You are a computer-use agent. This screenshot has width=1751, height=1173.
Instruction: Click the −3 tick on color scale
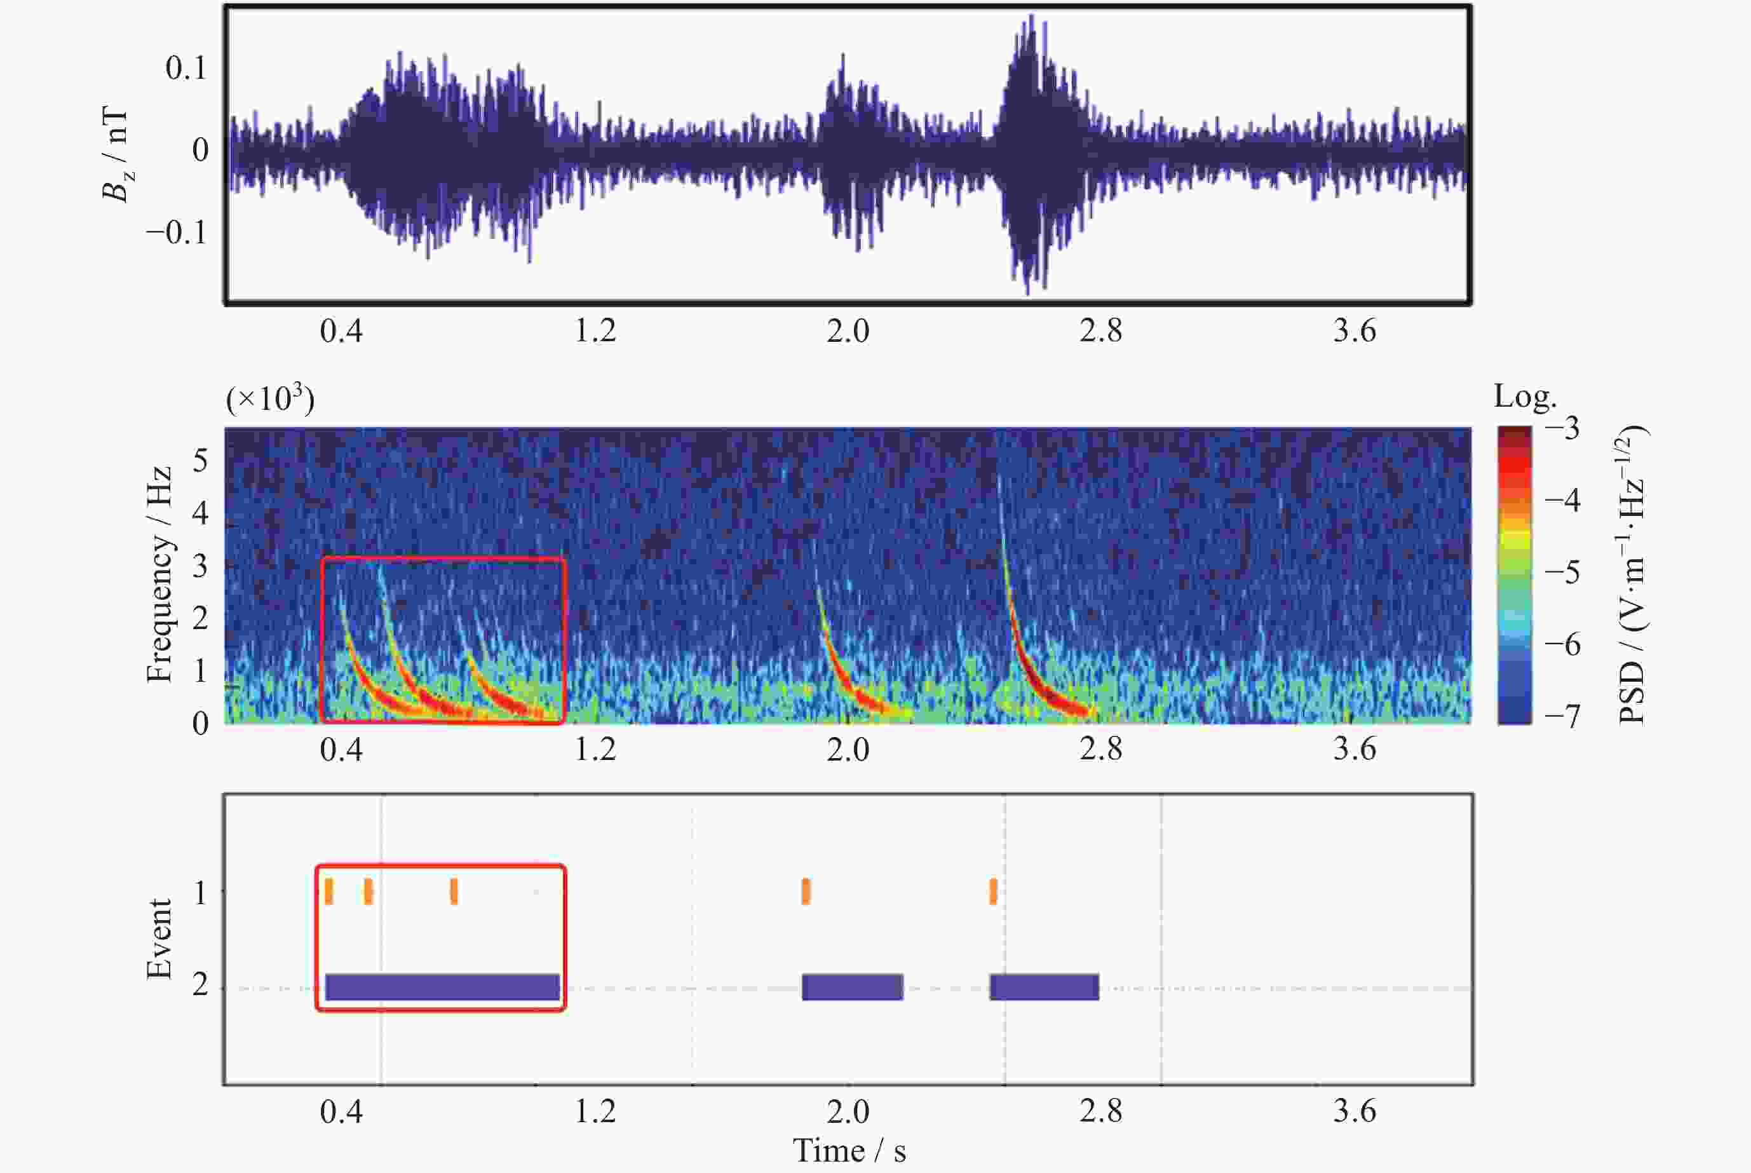1562,429
